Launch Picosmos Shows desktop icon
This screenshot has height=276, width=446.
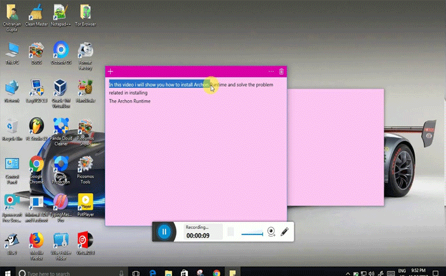pyautogui.click(x=85, y=132)
